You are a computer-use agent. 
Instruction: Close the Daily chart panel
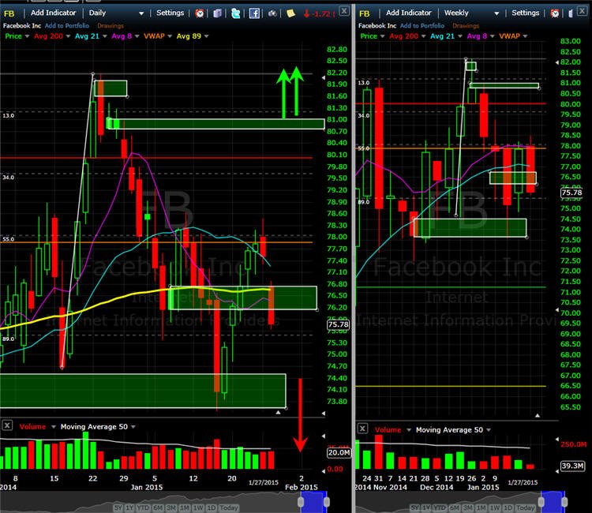(344, 11)
